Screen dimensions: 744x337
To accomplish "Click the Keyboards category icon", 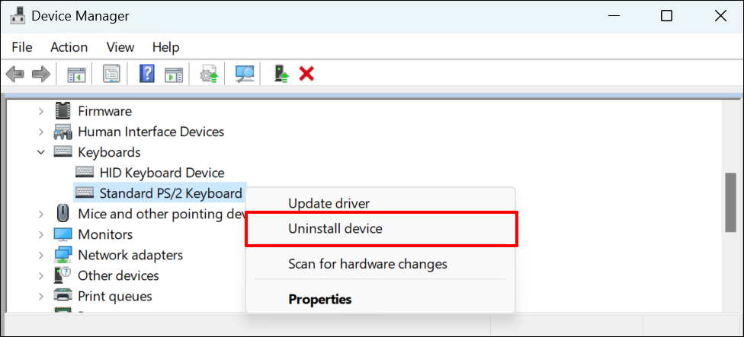I will click(x=63, y=152).
